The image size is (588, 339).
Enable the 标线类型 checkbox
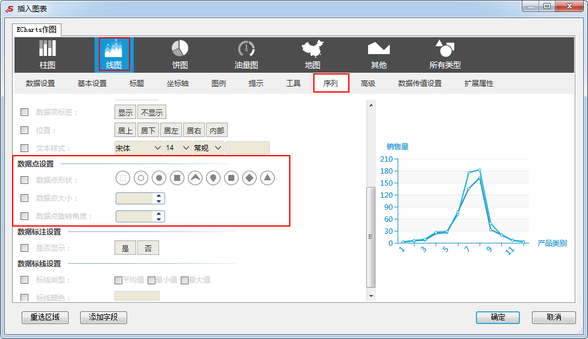point(24,279)
